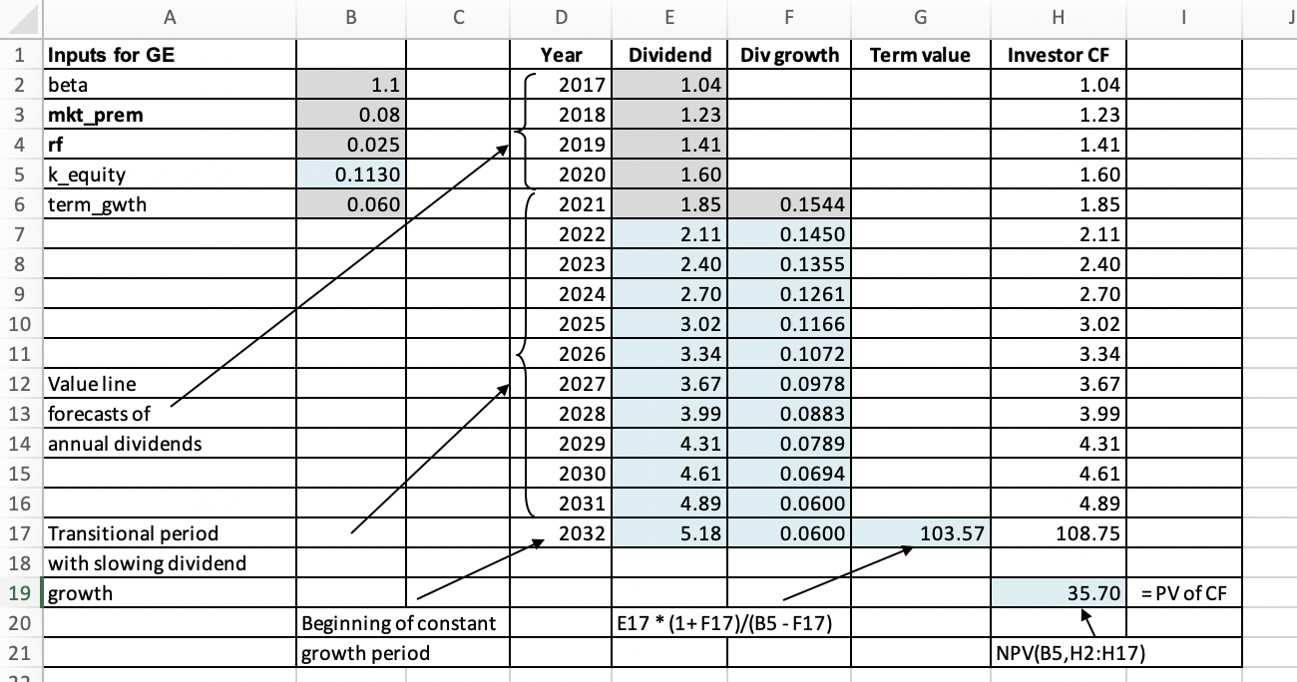Click the Year header cell
The width and height of the screenshot is (1297, 682).
coord(561,55)
